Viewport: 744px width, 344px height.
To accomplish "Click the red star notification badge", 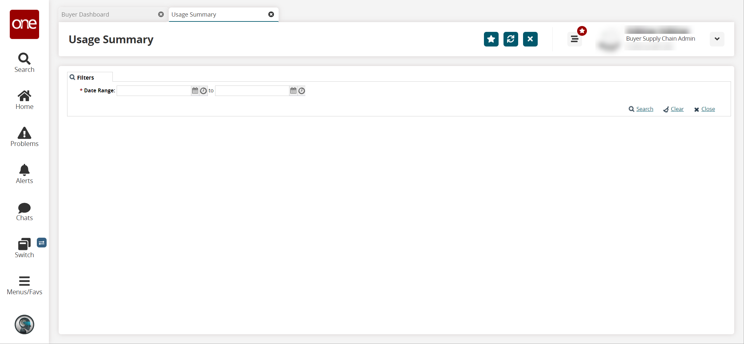I will pos(582,31).
